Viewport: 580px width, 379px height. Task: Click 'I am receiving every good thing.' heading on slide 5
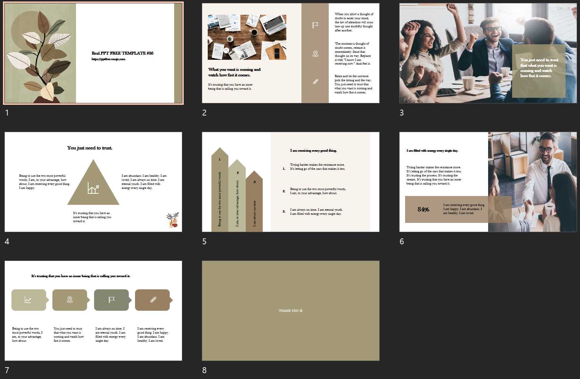pos(313,151)
